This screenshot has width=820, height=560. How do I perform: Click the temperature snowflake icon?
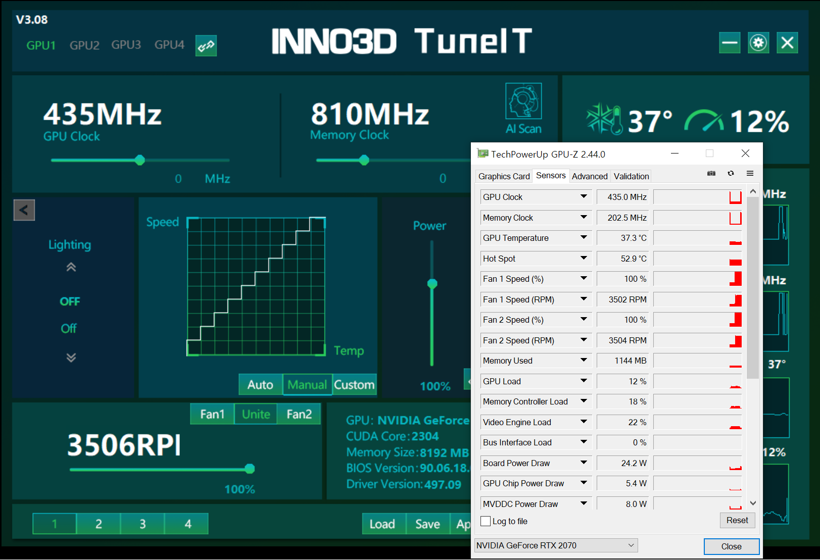[604, 119]
